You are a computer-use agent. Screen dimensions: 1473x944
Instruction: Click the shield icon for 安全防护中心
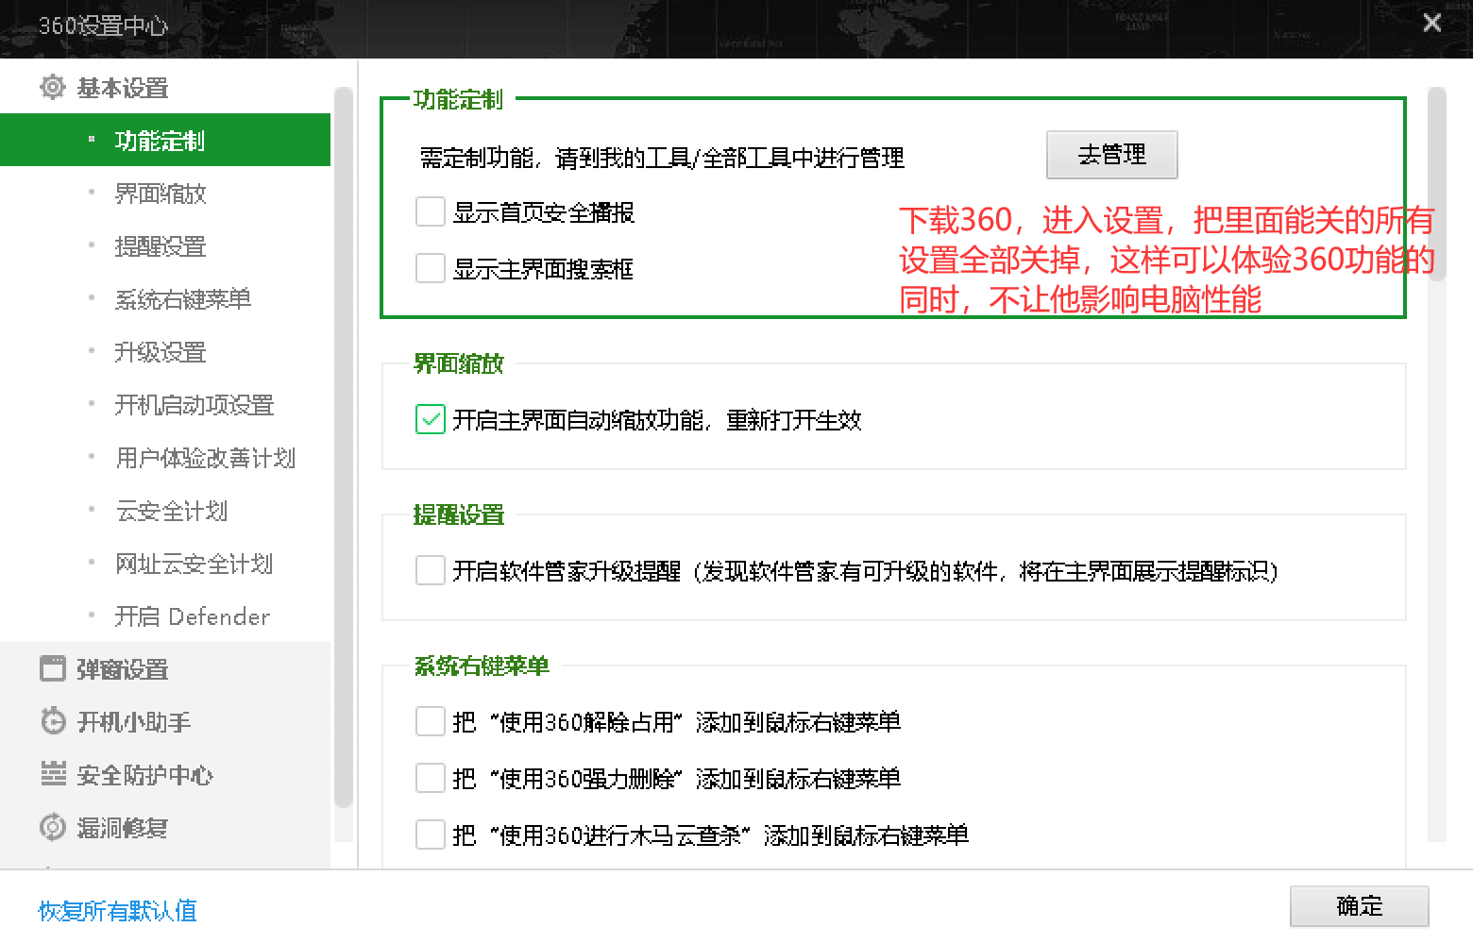pos(53,775)
